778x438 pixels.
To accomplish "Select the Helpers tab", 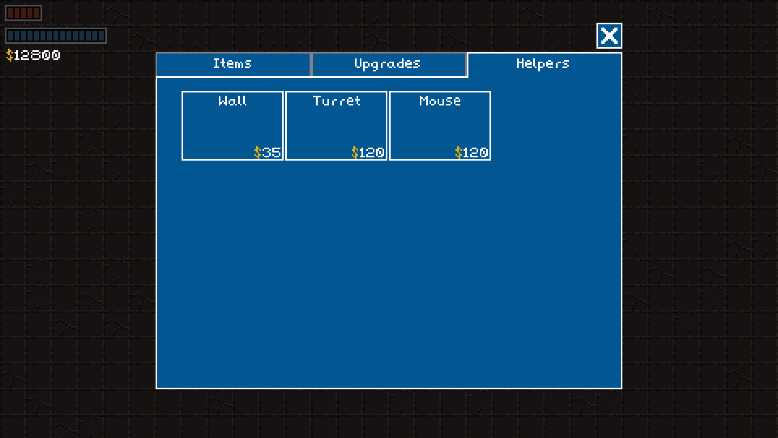I will point(545,64).
